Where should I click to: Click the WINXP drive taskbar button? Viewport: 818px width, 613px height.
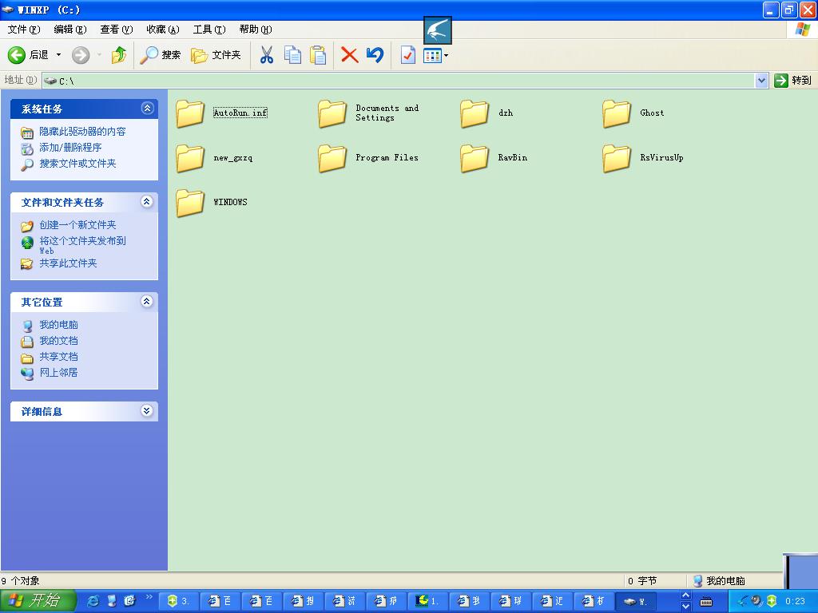coord(635,601)
